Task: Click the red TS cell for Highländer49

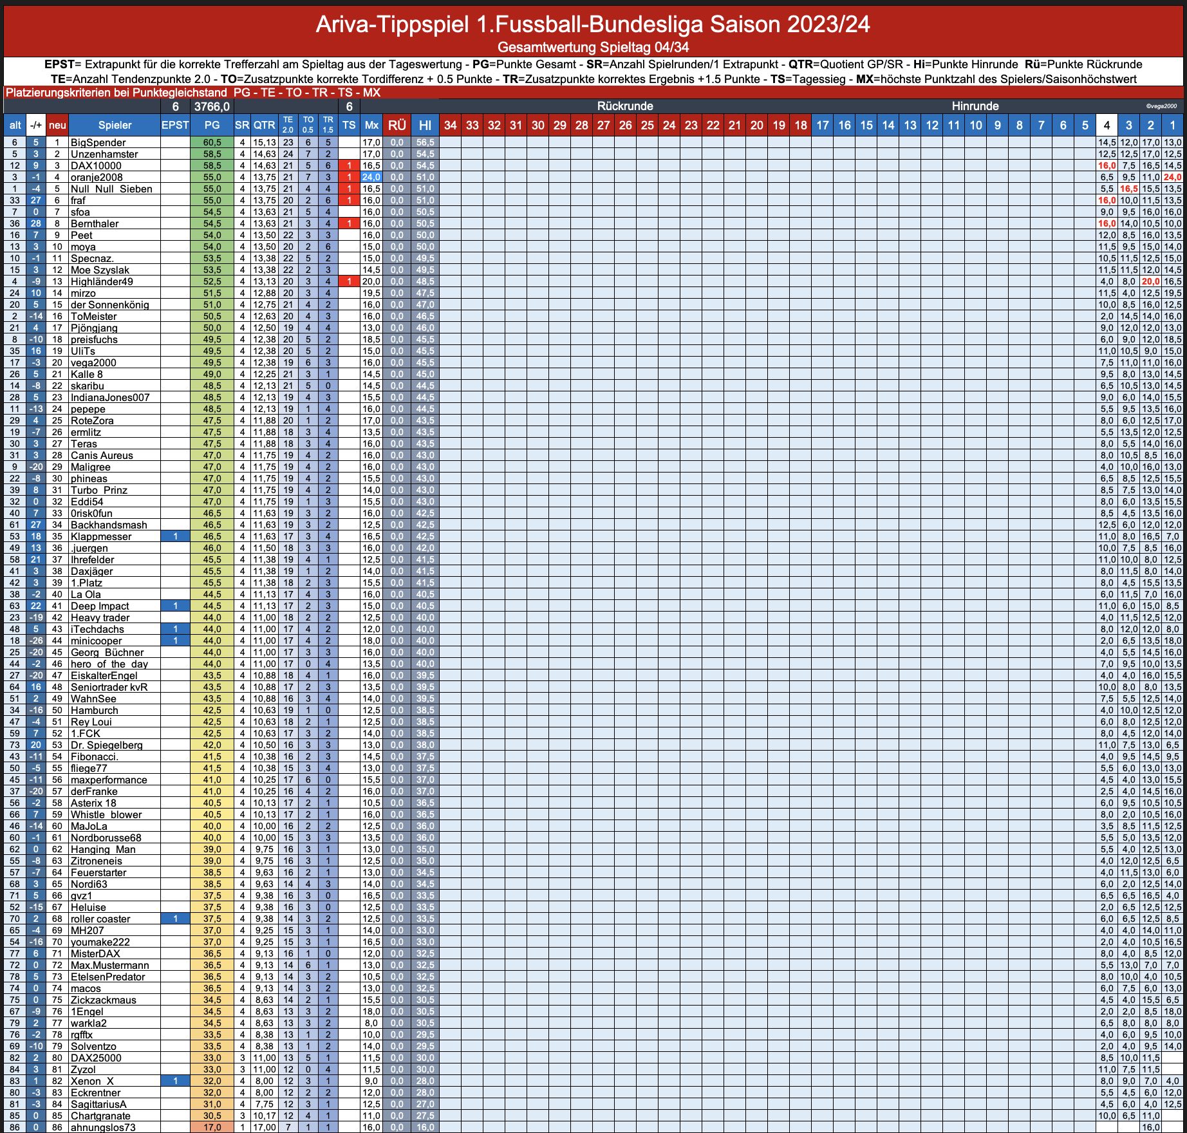Action: point(349,281)
